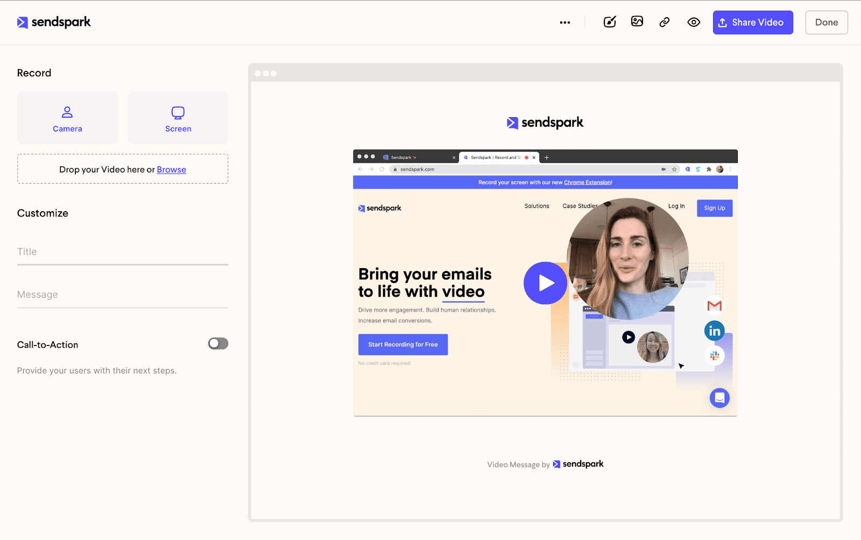The height and width of the screenshot is (540, 861).
Task: Click the presenter's circular camera bubble
Action: 628,259
